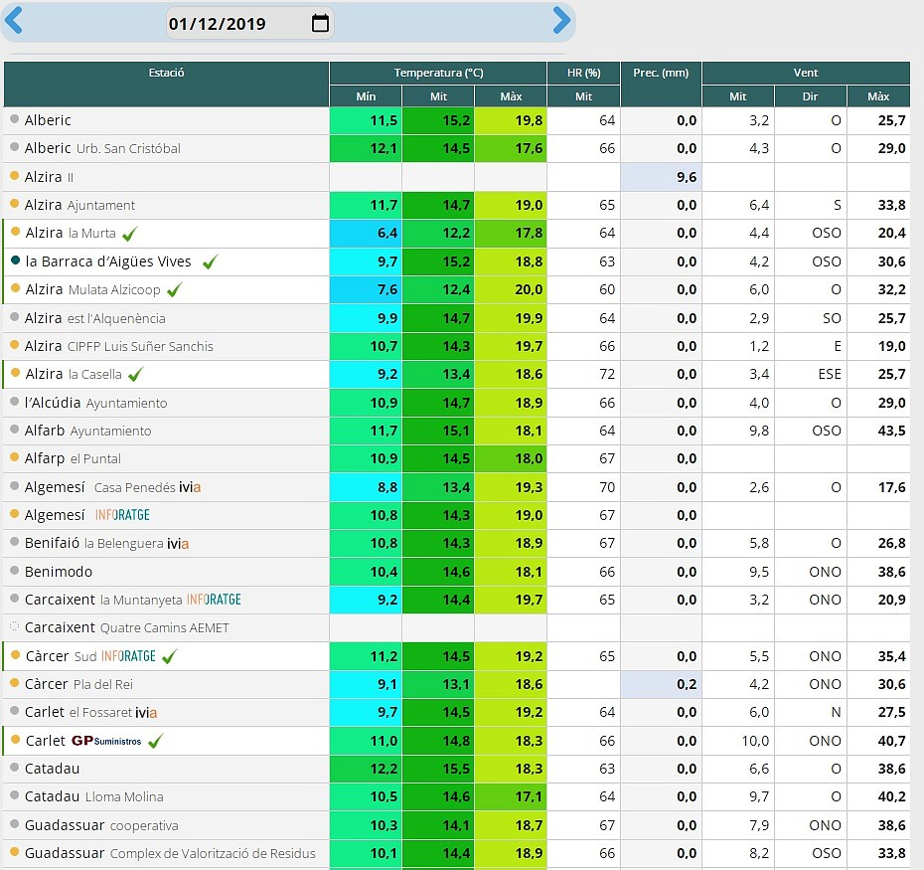Click the check mark beside Carlet GP Suministros
Screen dimensions: 924x870
pos(155,741)
